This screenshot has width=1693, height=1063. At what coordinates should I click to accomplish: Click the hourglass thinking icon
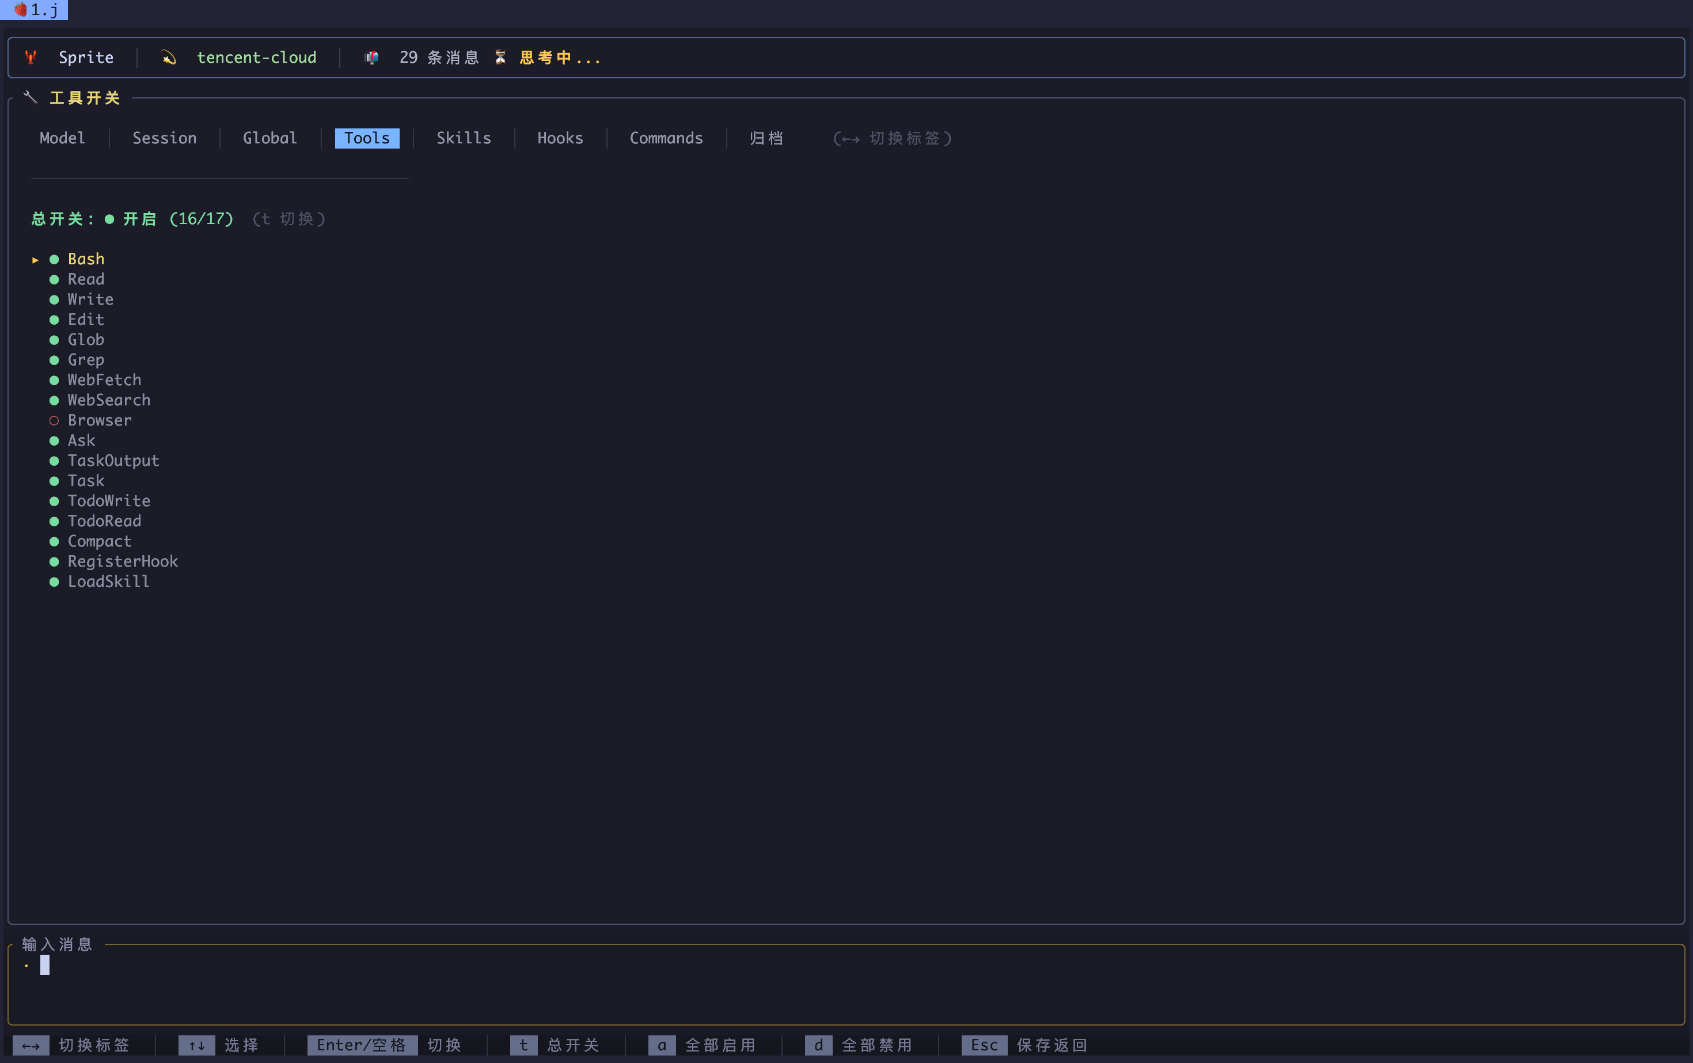coord(500,58)
